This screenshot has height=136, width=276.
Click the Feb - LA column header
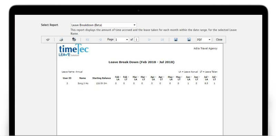coord(118,78)
